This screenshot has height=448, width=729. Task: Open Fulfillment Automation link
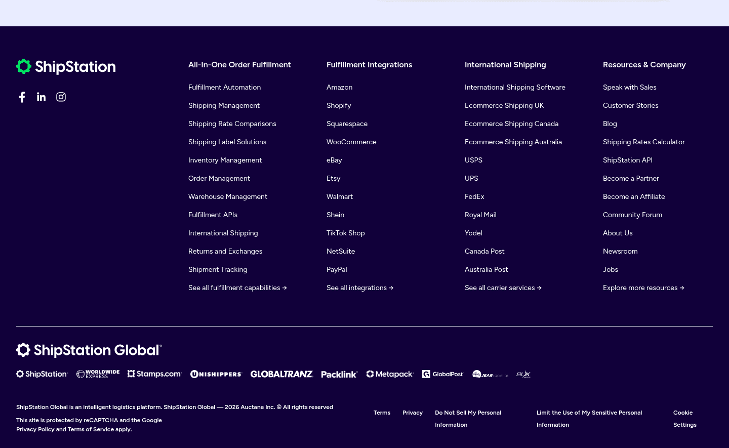[x=225, y=87]
